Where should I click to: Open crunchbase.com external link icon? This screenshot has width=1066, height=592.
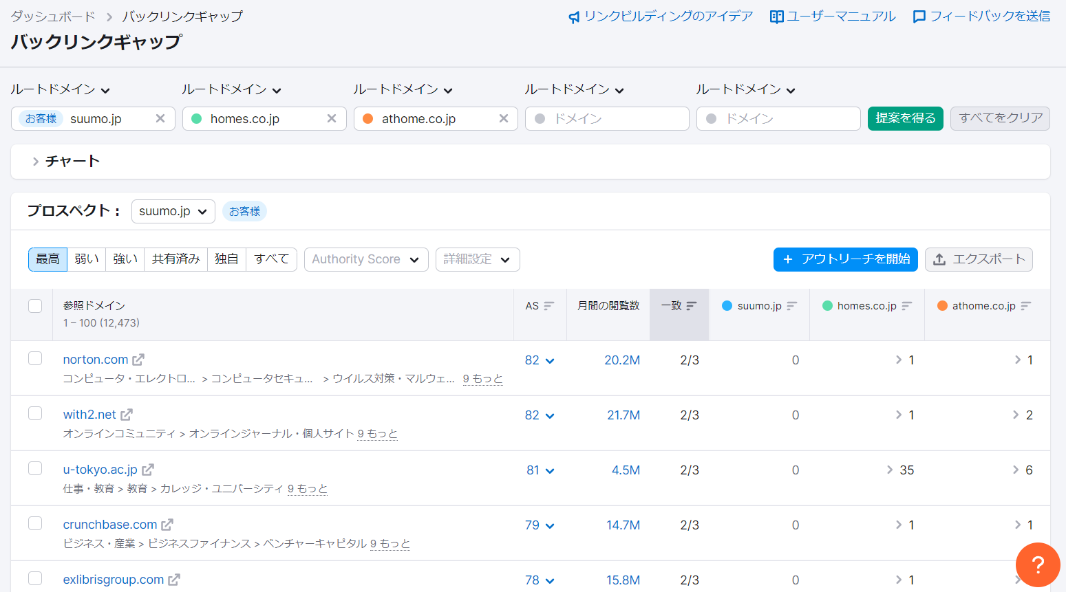pyautogui.click(x=167, y=525)
